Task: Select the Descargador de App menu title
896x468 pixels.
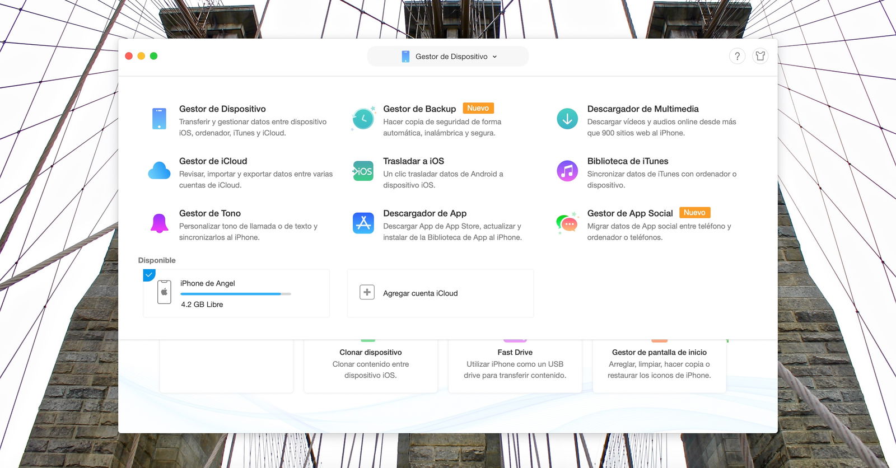Action: (424, 213)
